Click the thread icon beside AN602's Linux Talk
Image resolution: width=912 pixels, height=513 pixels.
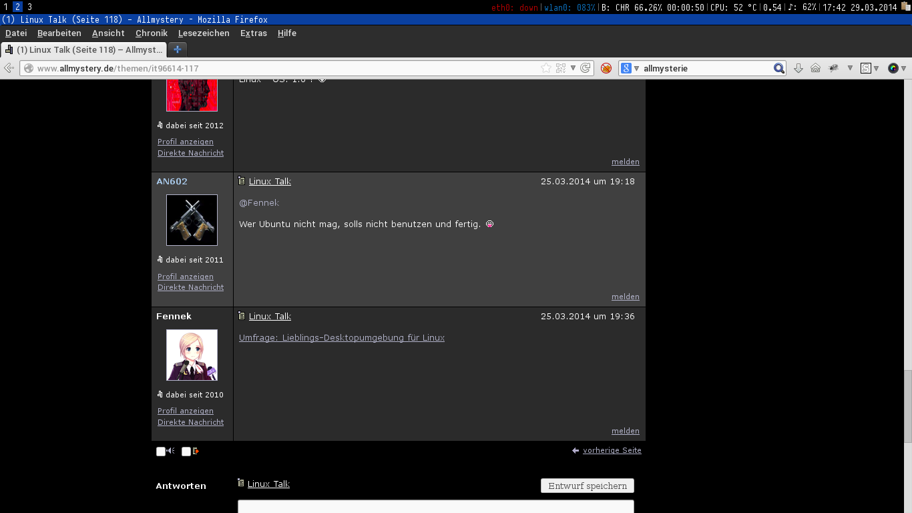pos(242,181)
